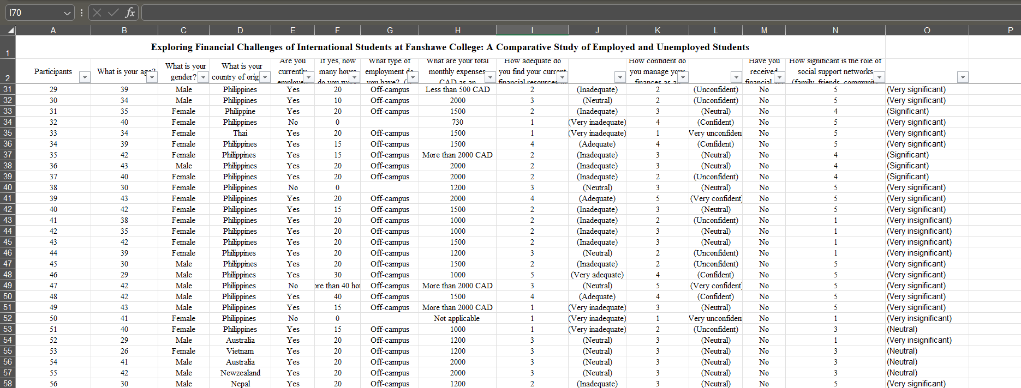Open the column M 'Have you received' filter dropdown
This screenshot has width=1021, height=388.
point(779,77)
